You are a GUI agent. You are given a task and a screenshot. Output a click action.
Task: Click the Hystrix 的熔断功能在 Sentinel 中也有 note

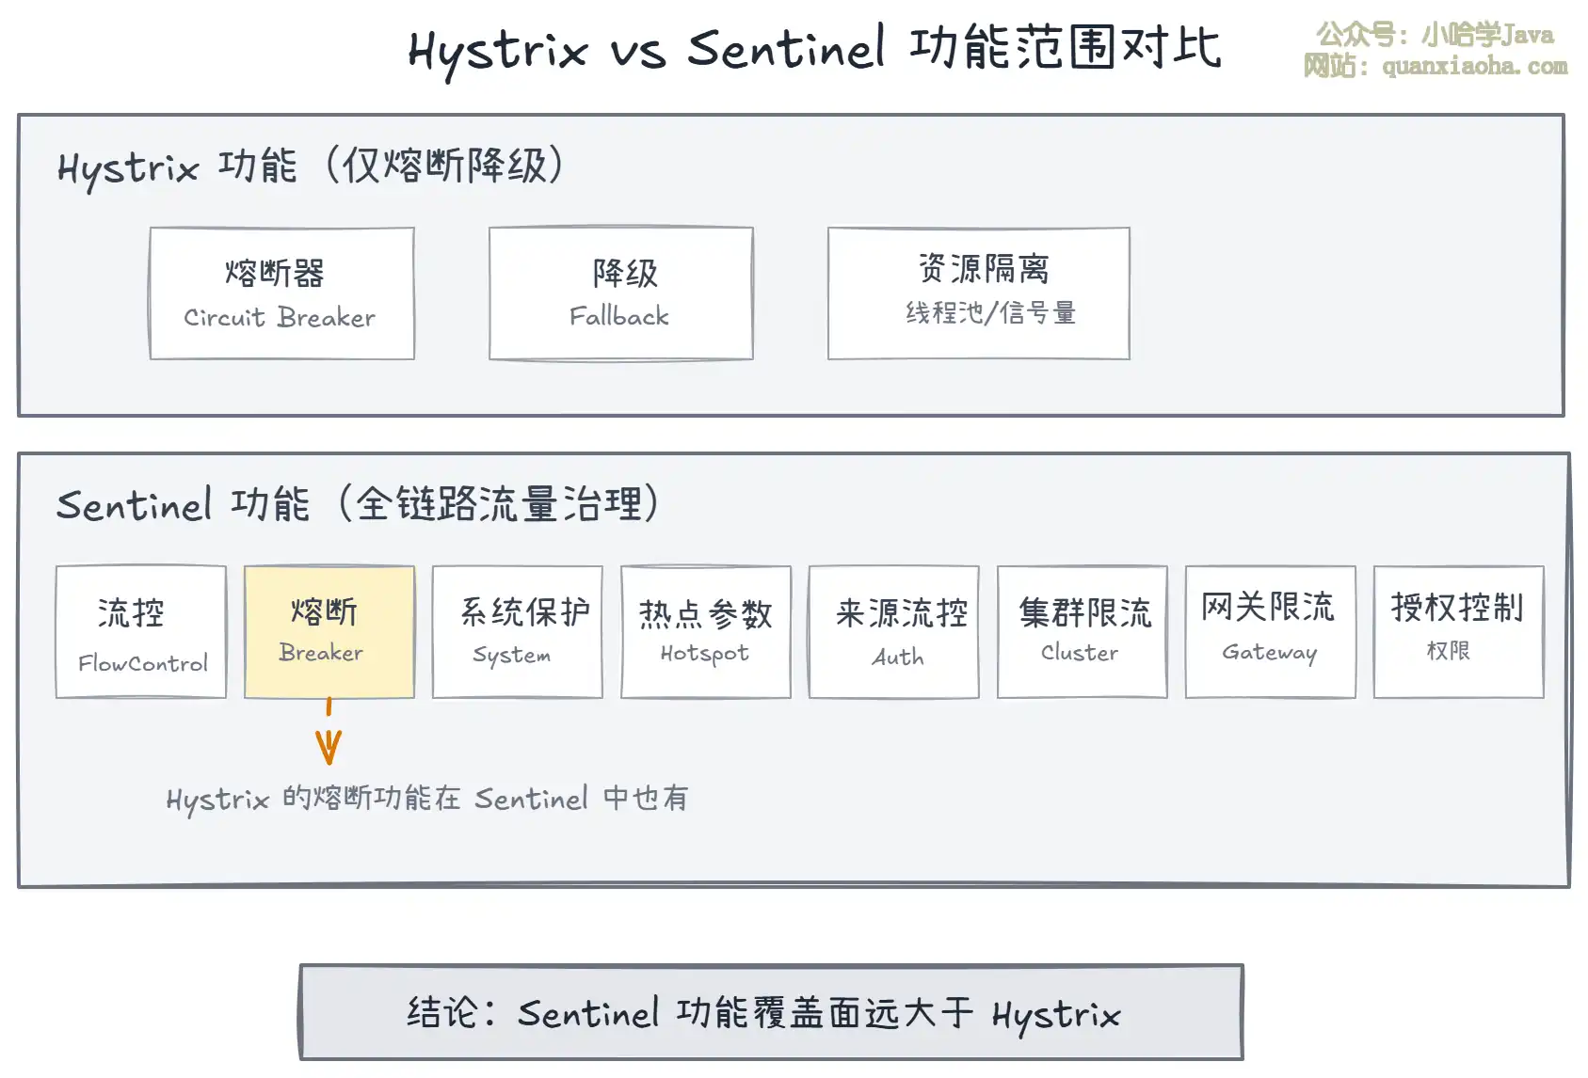pos(426,799)
